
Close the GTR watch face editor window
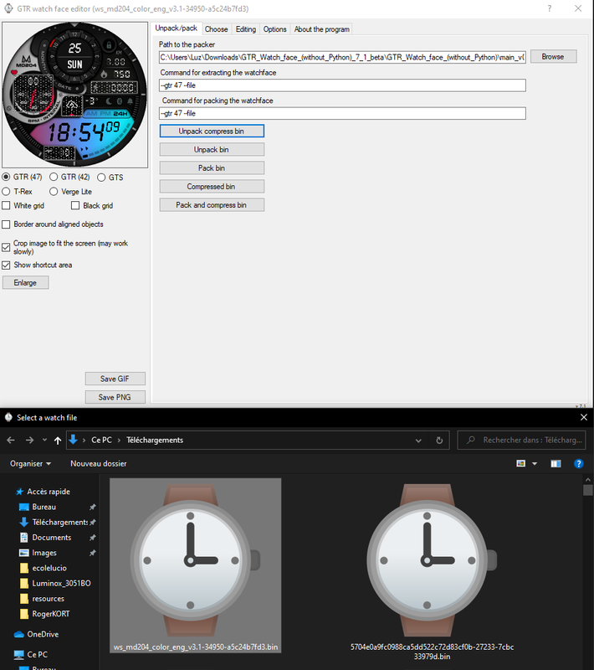[578, 8]
